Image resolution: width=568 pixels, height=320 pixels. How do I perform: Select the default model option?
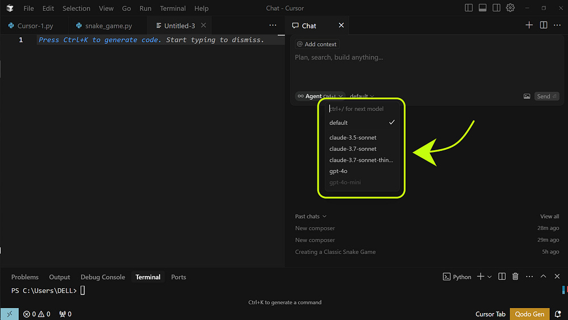point(362,123)
